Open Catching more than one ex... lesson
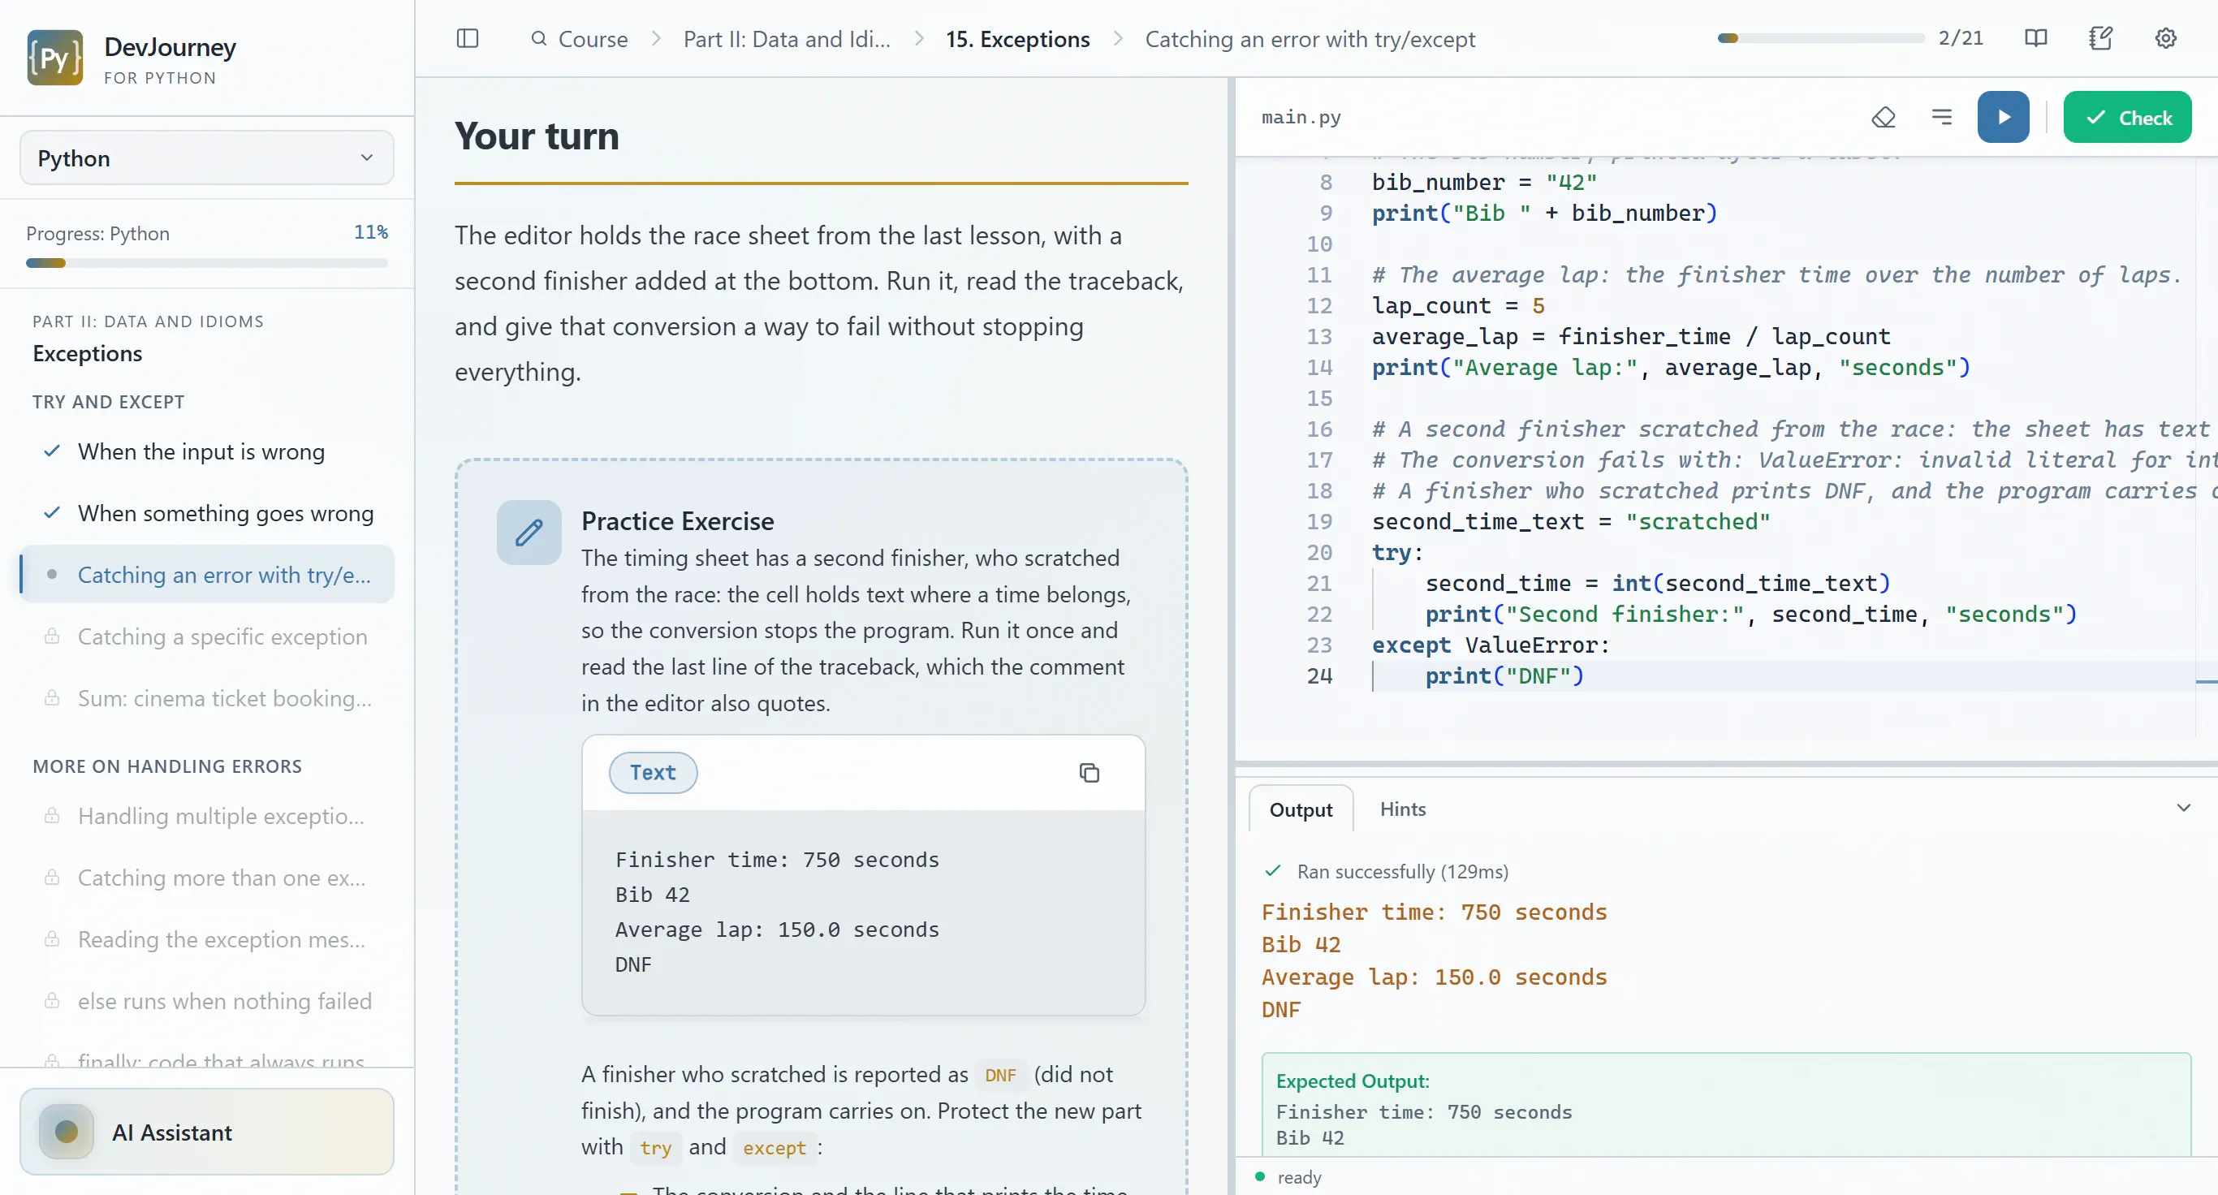This screenshot has width=2218, height=1195. 207,878
